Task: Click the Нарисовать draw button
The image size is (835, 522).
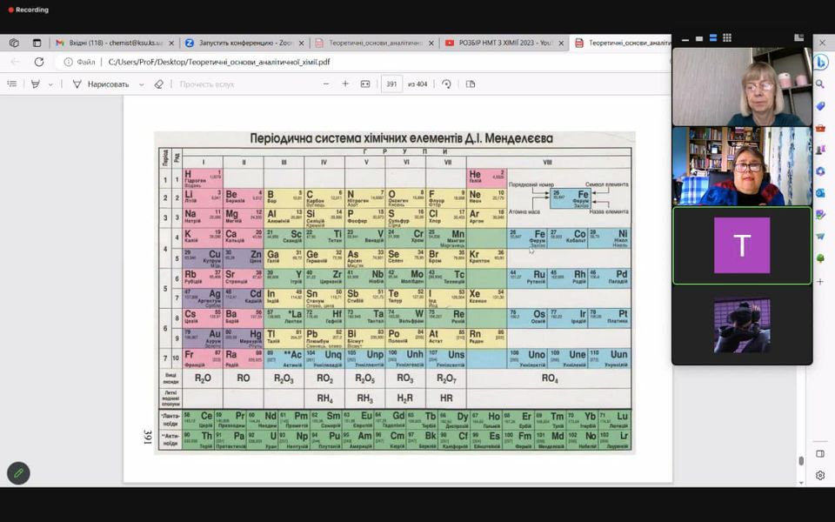Action: pos(101,84)
